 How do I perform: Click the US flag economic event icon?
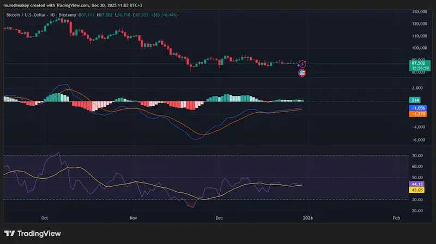[302, 72]
